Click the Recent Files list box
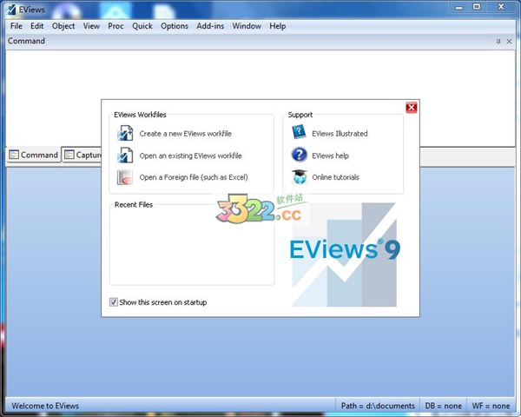Screen dimensions: 521x417 pyautogui.click(x=192, y=246)
